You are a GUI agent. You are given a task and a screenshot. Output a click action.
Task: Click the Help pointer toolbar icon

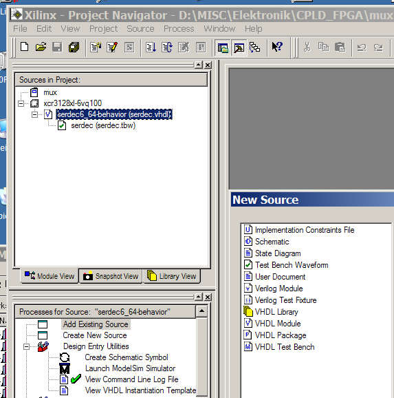(277, 47)
